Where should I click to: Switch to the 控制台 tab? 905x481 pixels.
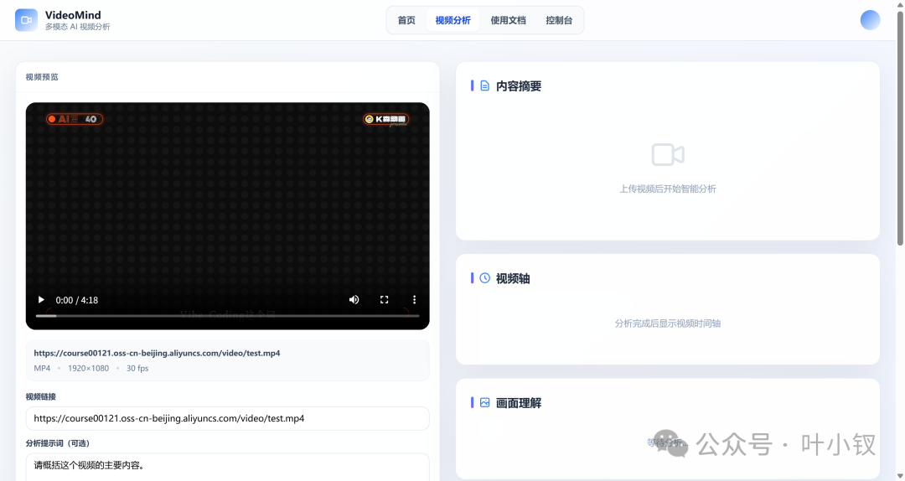pos(559,20)
